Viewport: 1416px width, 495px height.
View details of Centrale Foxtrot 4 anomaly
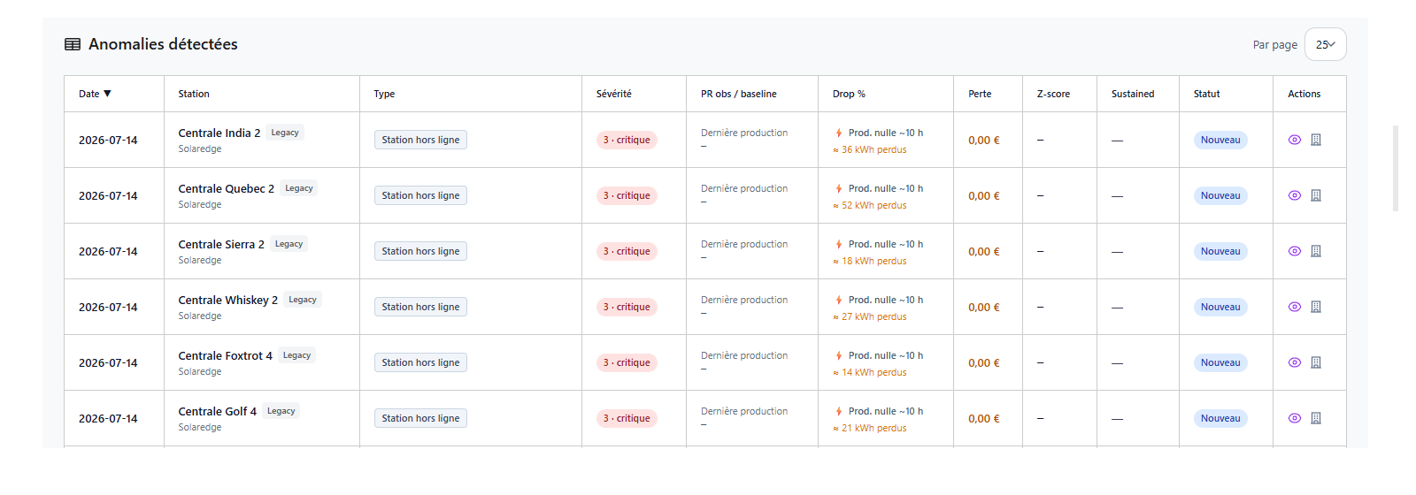pyautogui.click(x=1294, y=362)
